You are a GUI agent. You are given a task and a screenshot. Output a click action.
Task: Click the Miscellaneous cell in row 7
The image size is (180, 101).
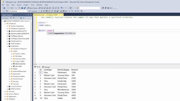(63, 90)
